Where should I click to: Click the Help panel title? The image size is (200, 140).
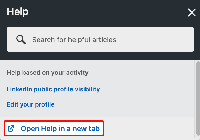tap(18, 12)
